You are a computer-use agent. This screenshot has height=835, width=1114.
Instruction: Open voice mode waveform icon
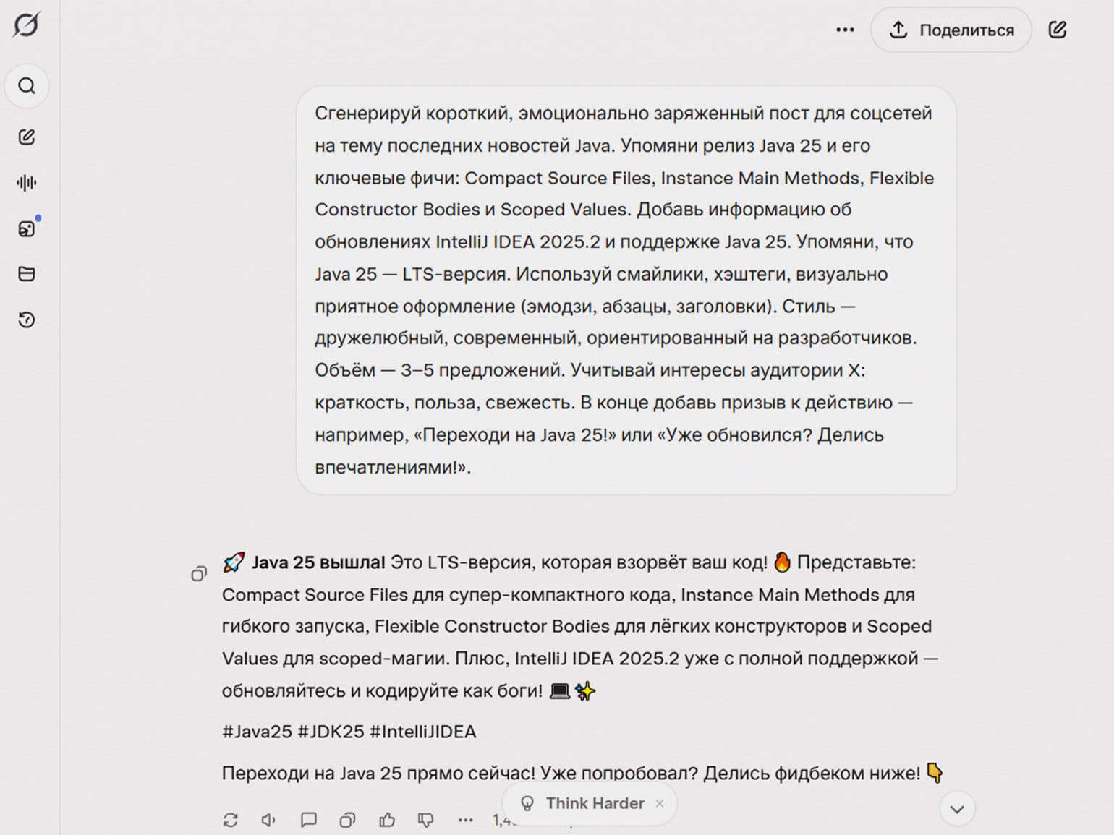click(27, 183)
